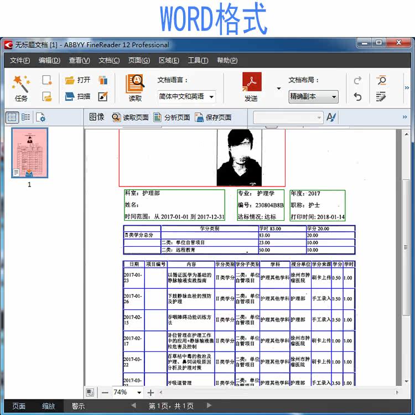Click the horizontal scrollbar under image
415x415 pixels.
click(x=279, y=392)
